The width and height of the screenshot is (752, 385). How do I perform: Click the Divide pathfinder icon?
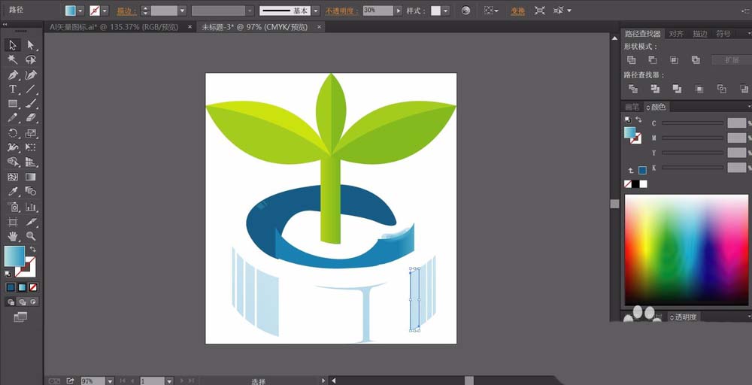pyautogui.click(x=633, y=89)
